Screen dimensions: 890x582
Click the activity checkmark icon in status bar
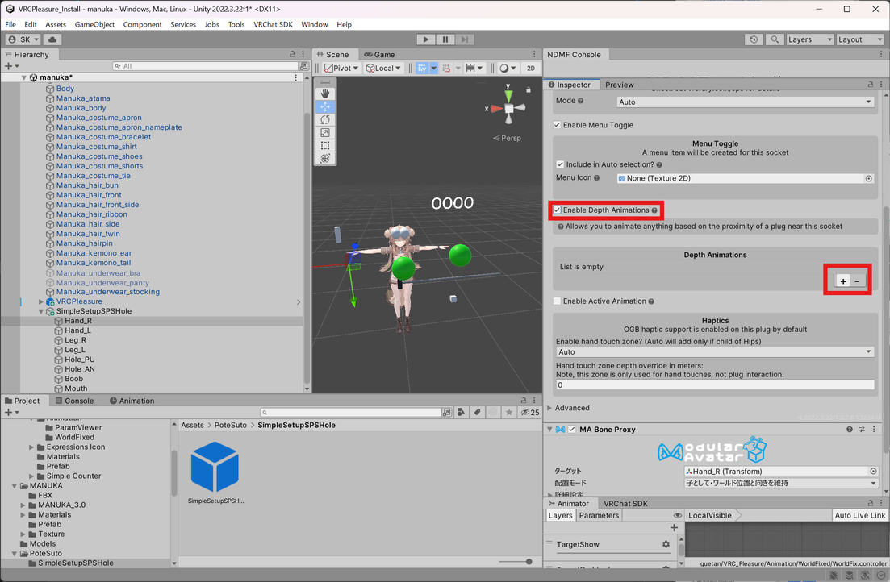point(880,576)
